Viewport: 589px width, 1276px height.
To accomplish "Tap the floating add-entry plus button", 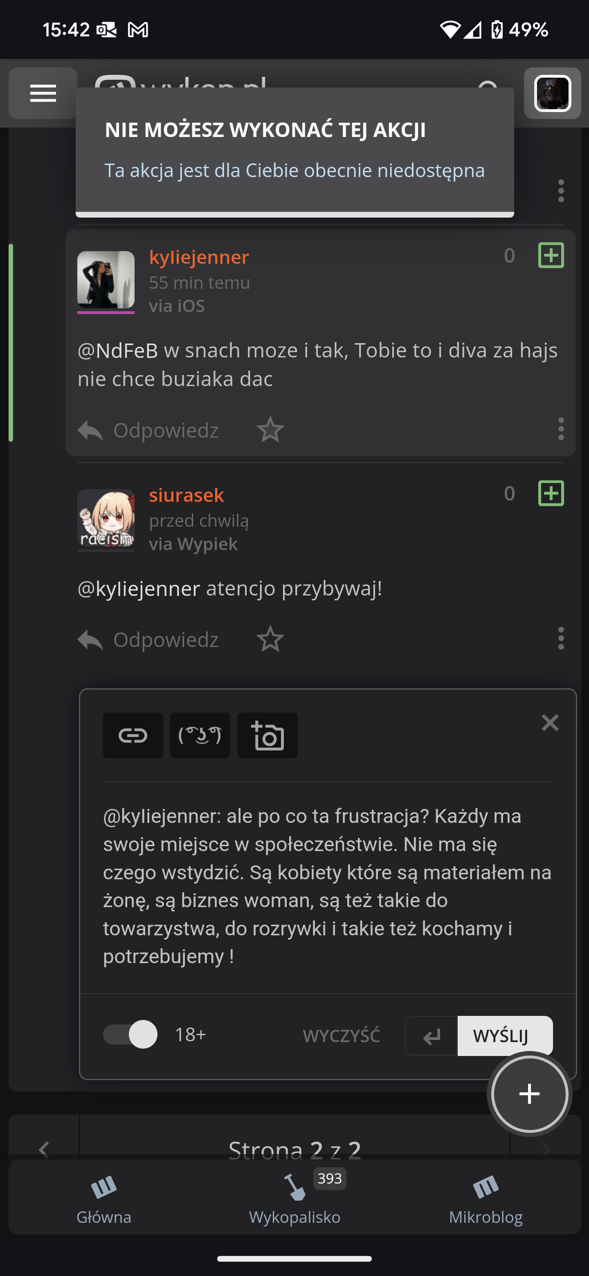I will coord(529,1094).
